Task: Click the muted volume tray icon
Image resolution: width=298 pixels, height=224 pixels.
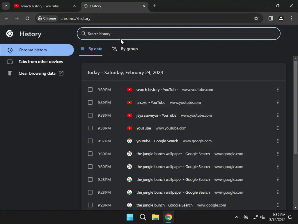Action: pyautogui.click(x=262, y=217)
